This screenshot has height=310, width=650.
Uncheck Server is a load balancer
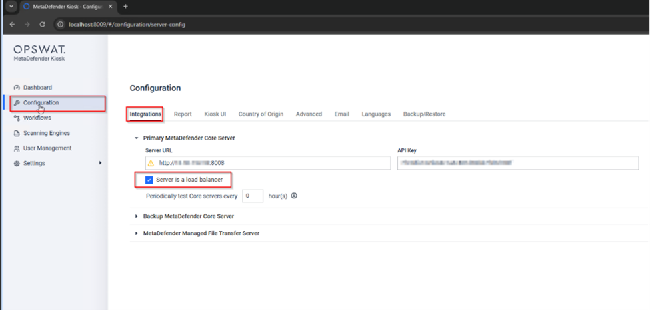click(x=149, y=180)
